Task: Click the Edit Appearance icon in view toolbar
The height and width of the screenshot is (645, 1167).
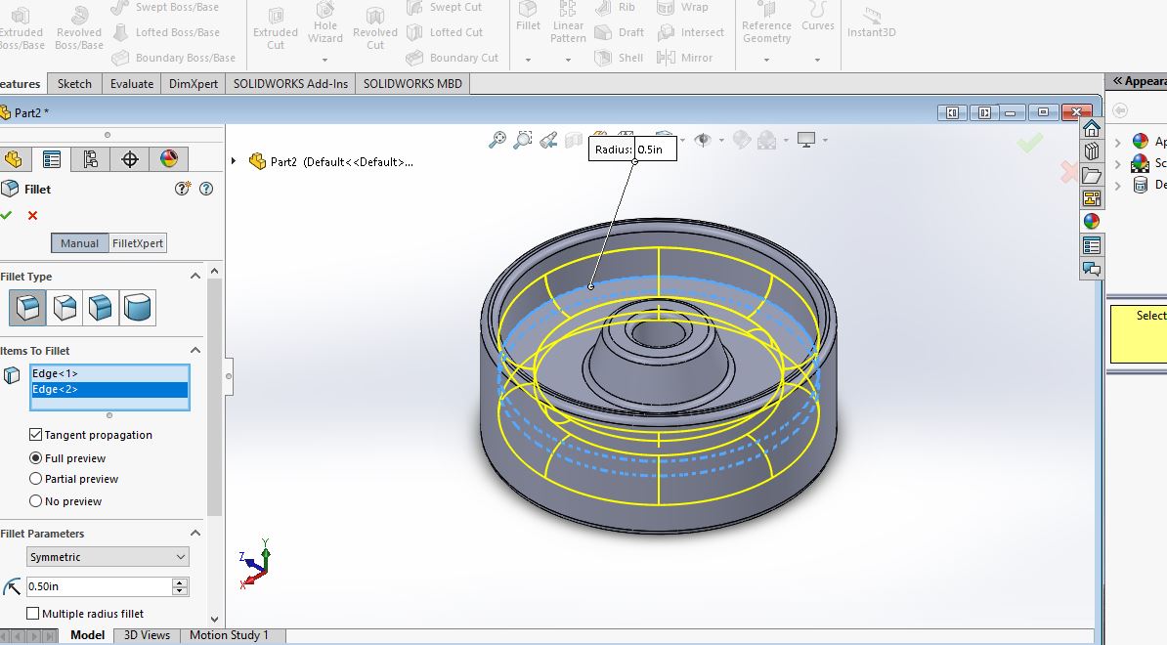Action: tap(741, 139)
